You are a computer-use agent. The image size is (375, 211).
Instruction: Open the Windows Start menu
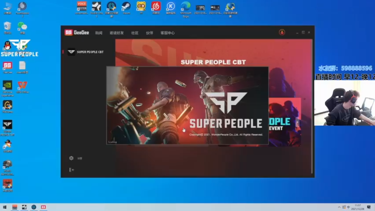coord(5,207)
